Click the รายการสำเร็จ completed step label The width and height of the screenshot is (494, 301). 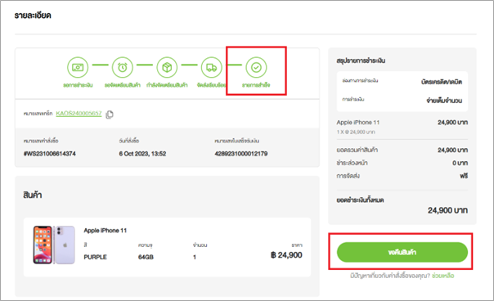pyautogui.click(x=256, y=85)
